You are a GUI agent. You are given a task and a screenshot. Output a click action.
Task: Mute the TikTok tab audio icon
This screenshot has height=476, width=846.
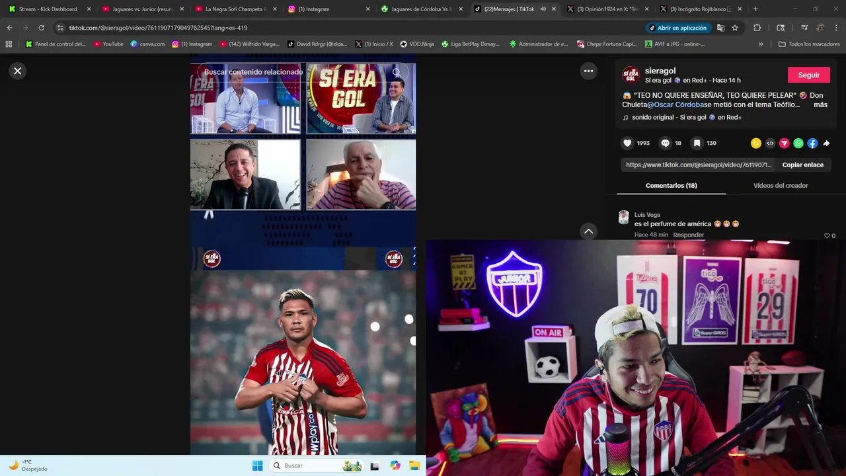(543, 9)
